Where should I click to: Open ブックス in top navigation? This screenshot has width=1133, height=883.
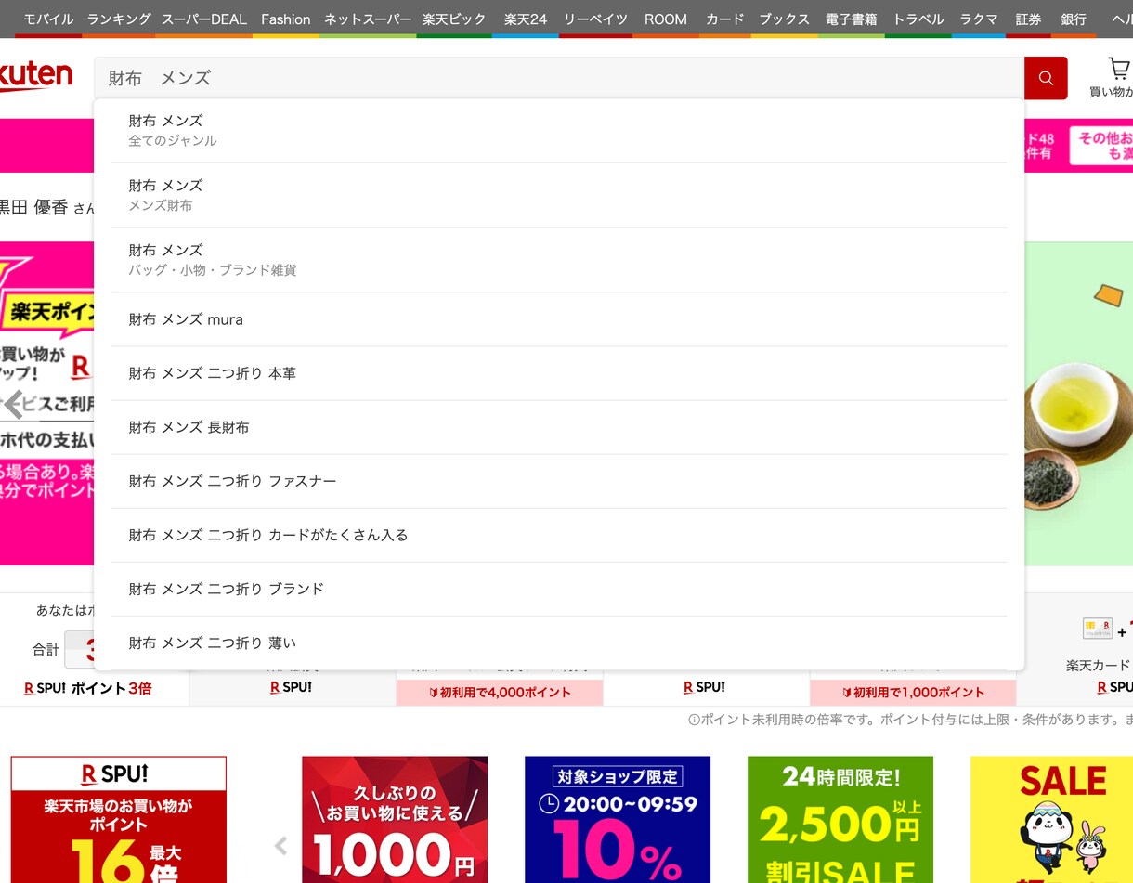(x=785, y=19)
